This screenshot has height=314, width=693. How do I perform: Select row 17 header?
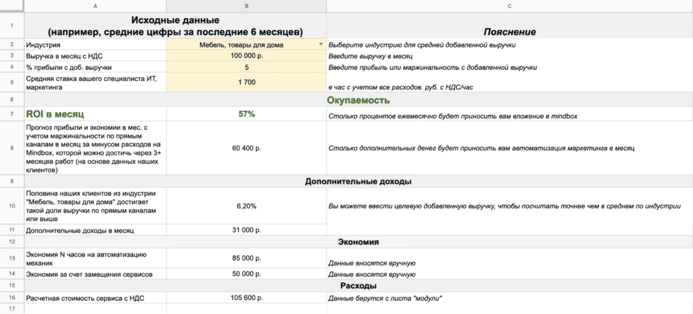click(12, 309)
